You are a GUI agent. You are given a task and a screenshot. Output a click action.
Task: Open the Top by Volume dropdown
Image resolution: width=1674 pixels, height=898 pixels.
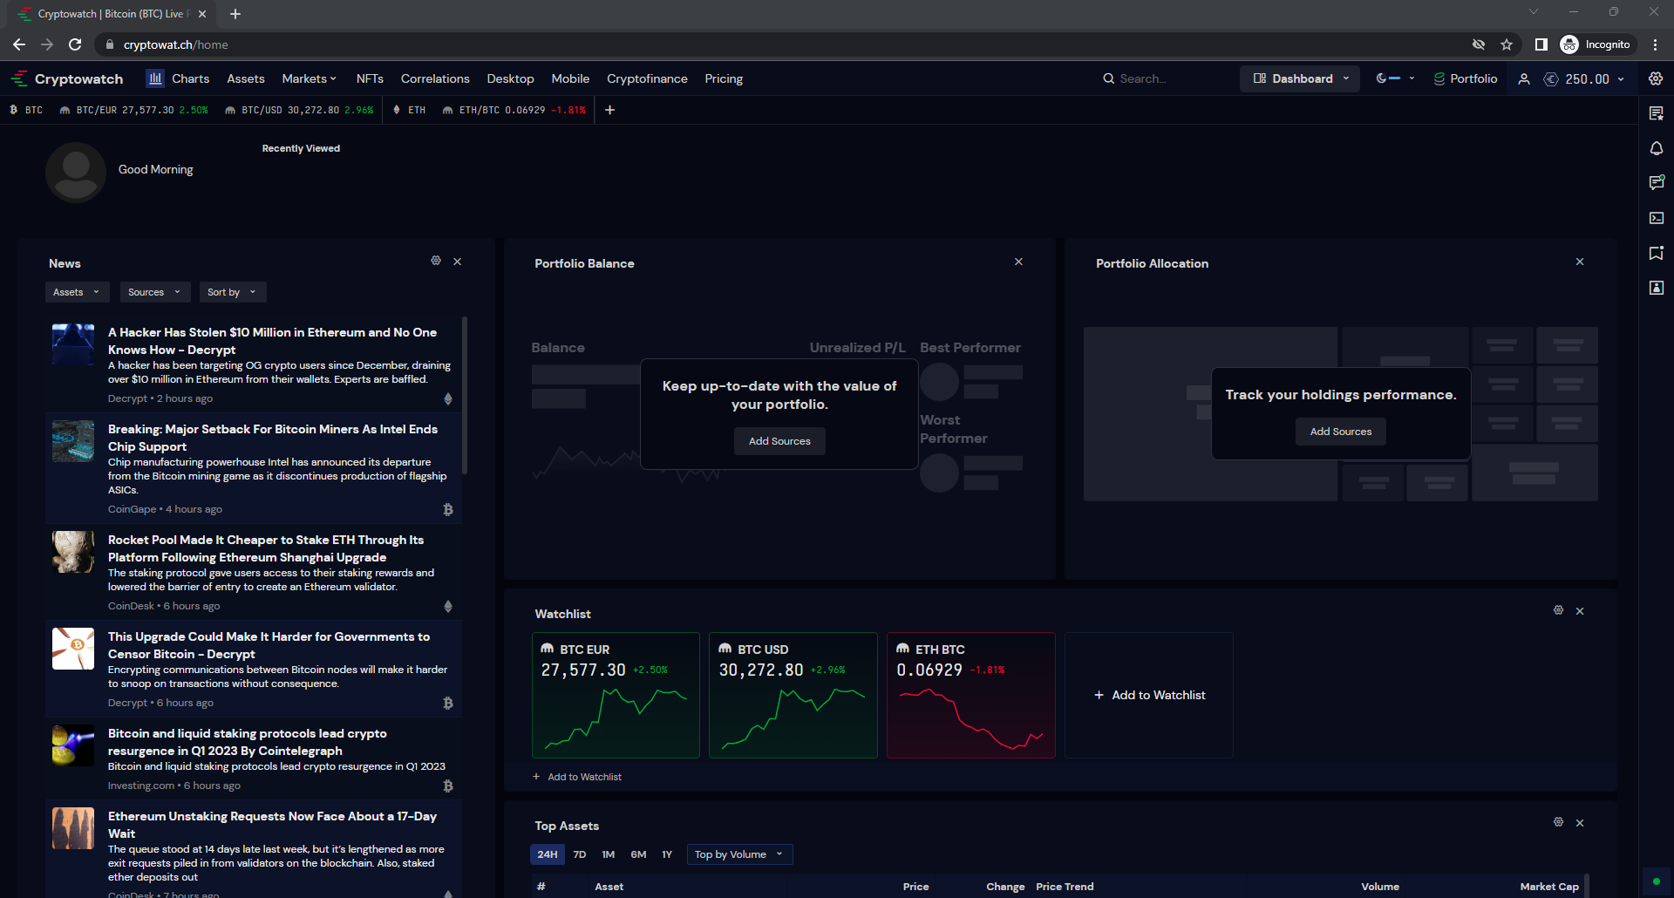tap(739, 854)
